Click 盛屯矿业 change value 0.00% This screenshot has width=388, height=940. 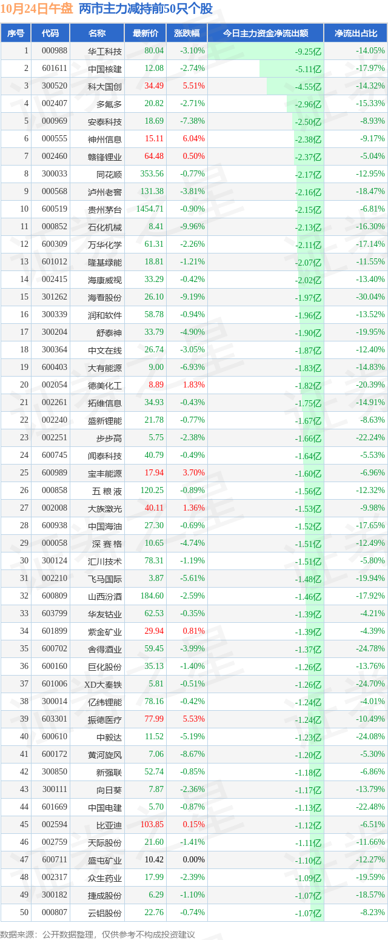coord(194,860)
